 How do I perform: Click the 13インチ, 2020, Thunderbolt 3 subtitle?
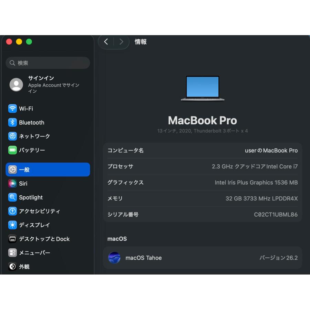click(203, 131)
